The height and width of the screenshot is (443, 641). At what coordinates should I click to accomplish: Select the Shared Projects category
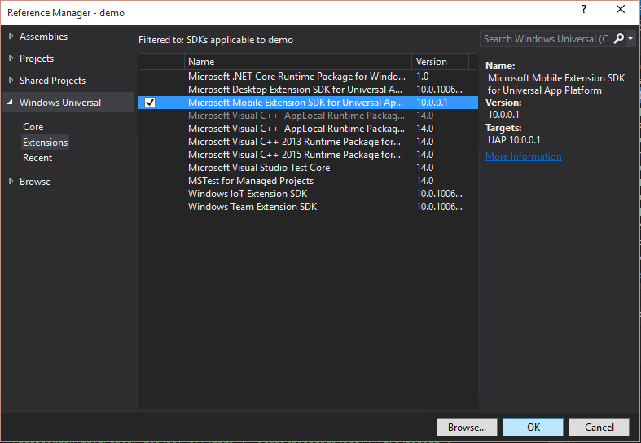(52, 81)
